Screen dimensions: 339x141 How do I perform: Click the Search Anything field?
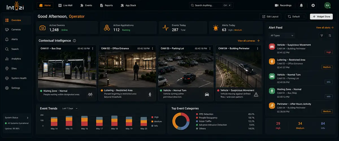(x=211, y=5)
